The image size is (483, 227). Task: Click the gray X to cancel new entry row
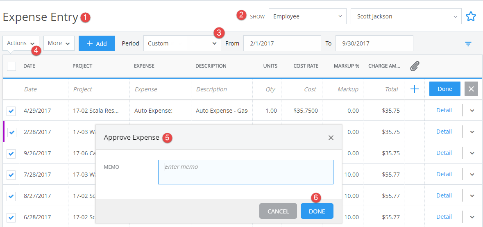471,89
